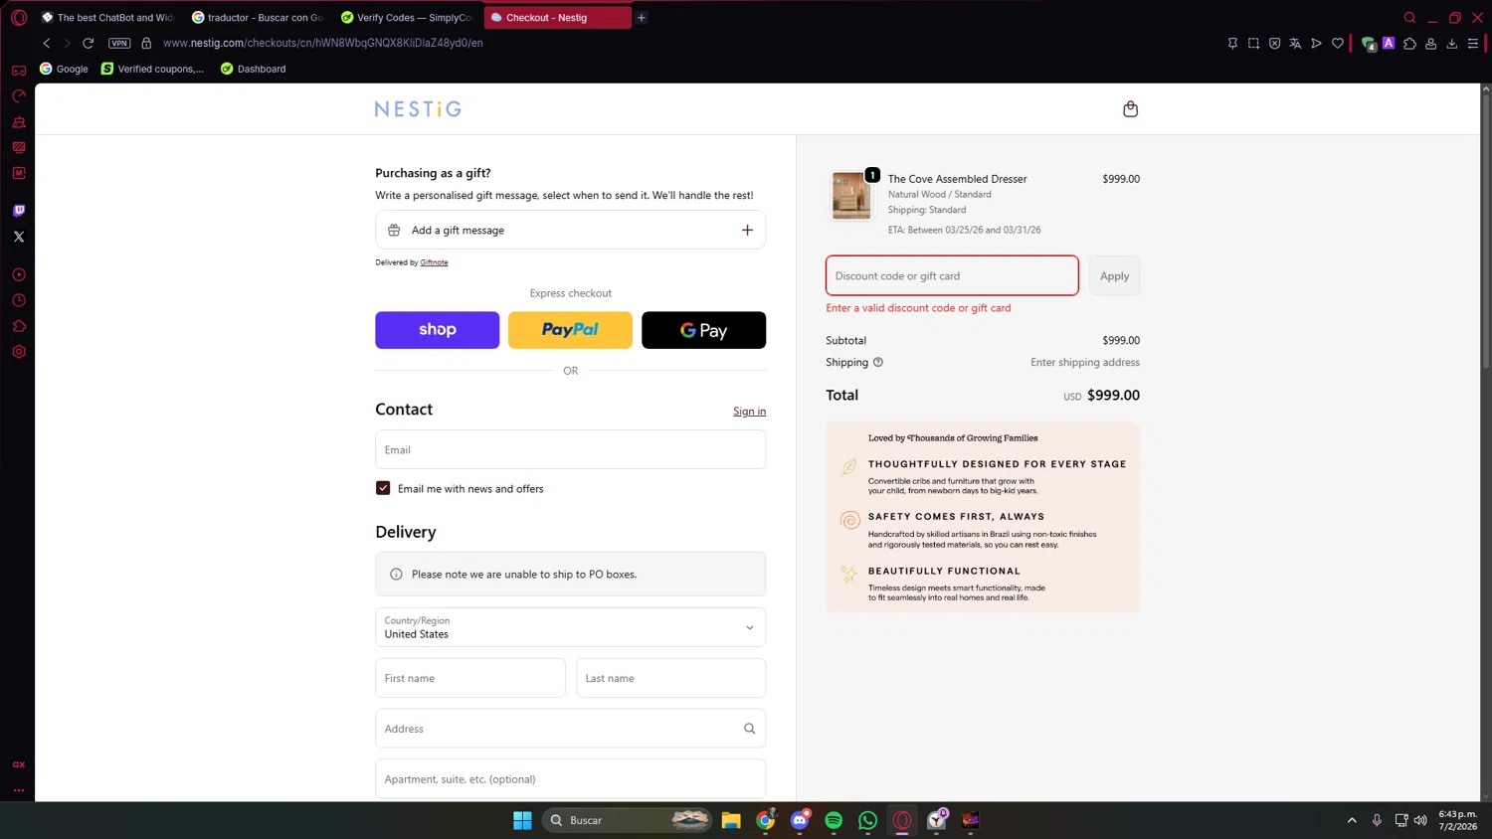The width and height of the screenshot is (1492, 839).
Task: Expand 'Add a gift message' plus
Action: [747, 230]
